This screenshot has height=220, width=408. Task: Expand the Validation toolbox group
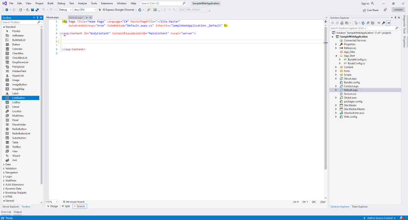point(3,168)
